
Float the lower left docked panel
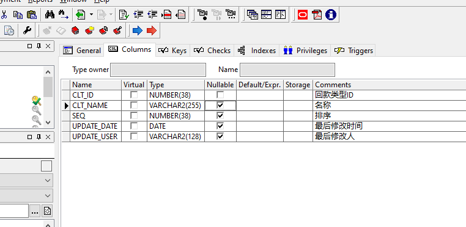pos(29,137)
